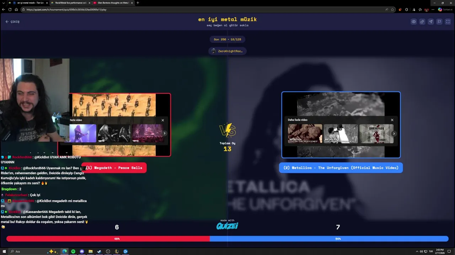
Task: Click the paper plane share icon
Action: (x=431, y=22)
